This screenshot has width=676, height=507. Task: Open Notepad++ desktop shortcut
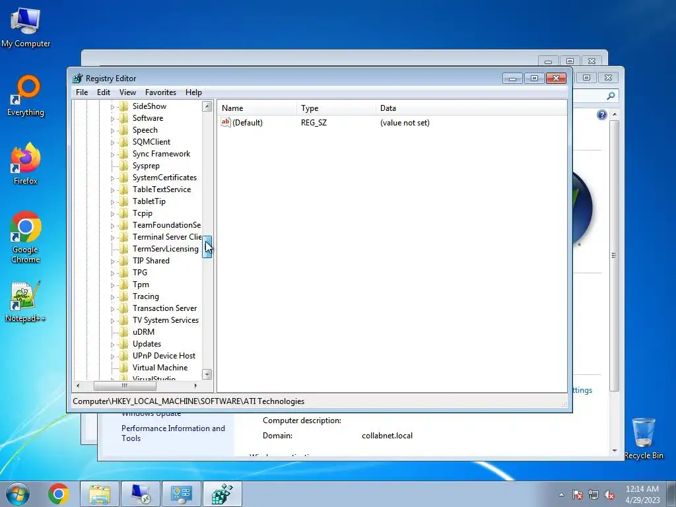[x=26, y=302]
